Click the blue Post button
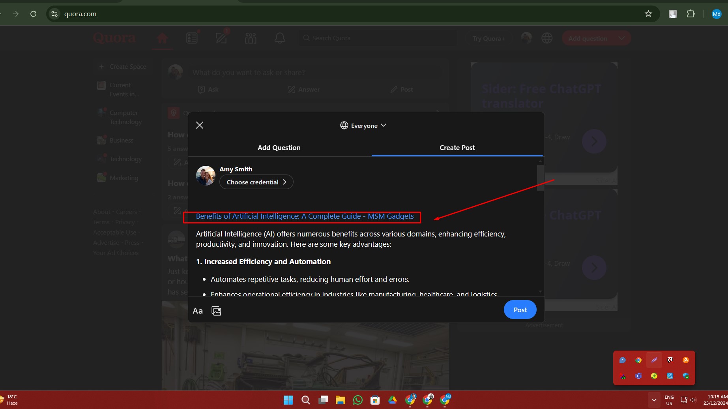This screenshot has height=409, width=728. coord(520,310)
